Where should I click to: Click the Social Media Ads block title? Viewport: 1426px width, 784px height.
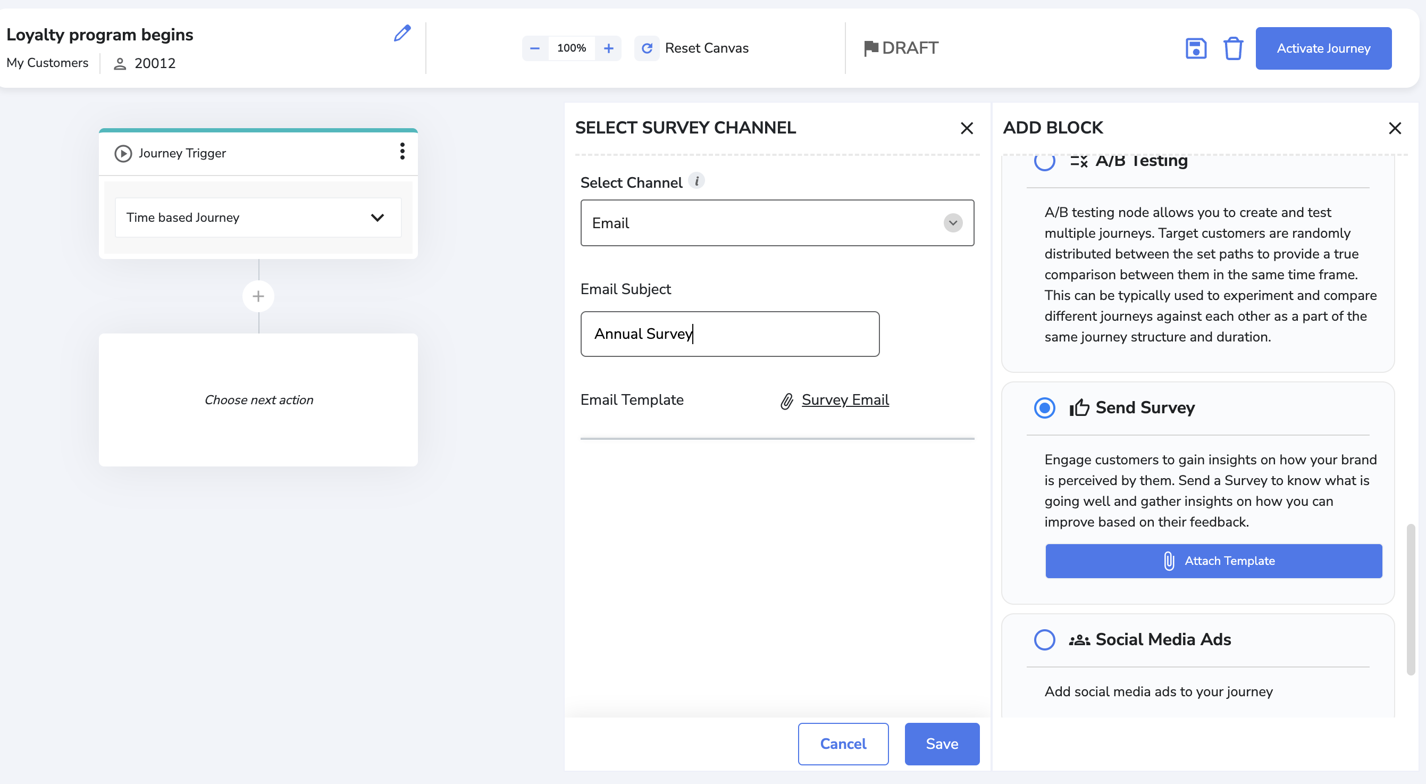pyautogui.click(x=1163, y=640)
